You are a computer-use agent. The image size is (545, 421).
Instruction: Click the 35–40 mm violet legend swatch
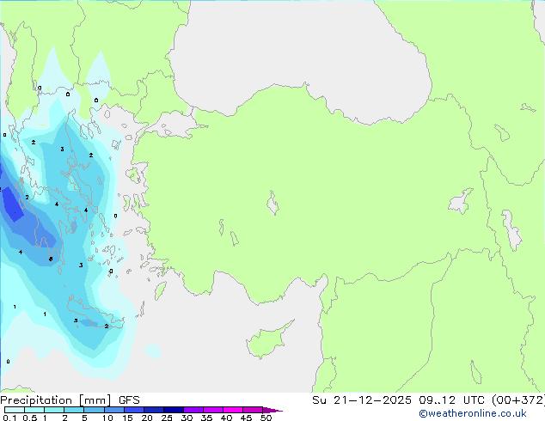pos(213,410)
